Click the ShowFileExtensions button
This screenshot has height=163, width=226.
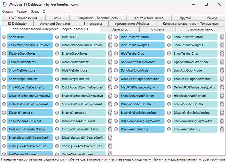pyautogui.click(x=30, y=70)
